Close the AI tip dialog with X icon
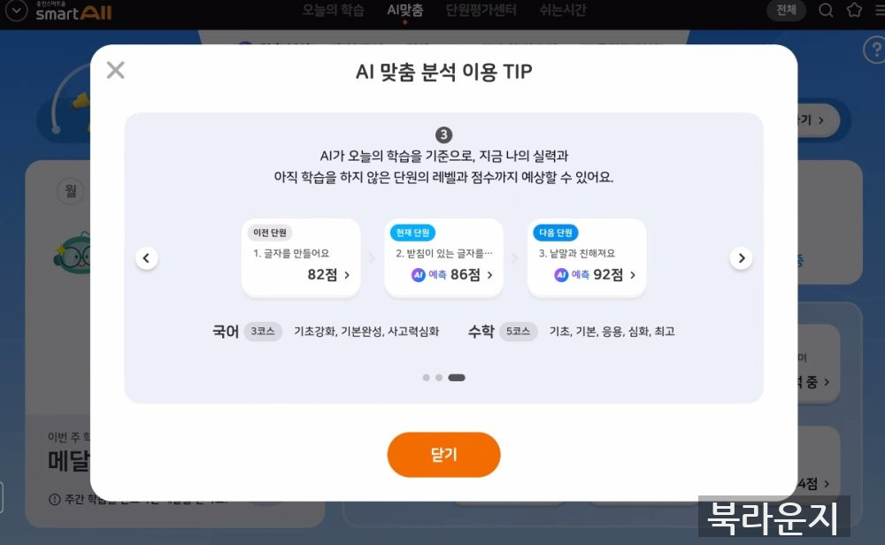The image size is (885, 545). [116, 70]
